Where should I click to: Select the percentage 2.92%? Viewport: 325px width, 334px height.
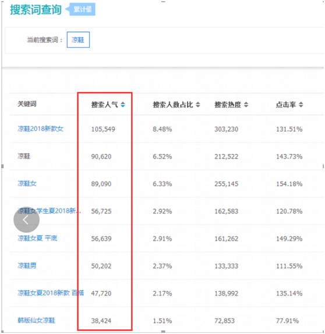(162, 211)
